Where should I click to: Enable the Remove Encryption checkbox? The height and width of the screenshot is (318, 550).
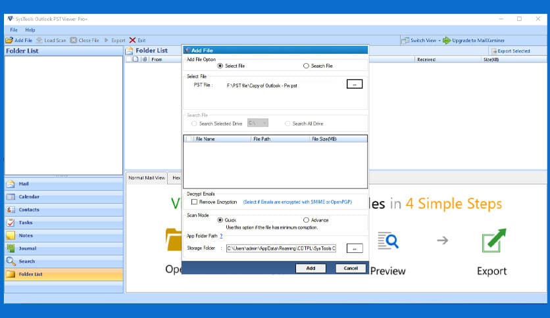coord(194,202)
